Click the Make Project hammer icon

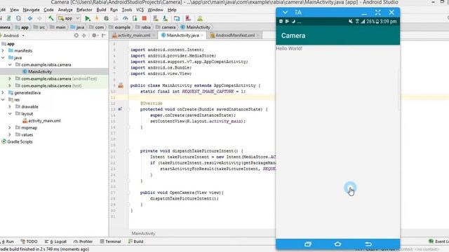[x=51, y=18]
